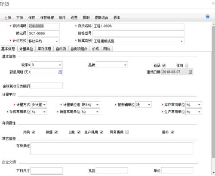
Task: Click the 孔距 input field
Action: (x=112, y=170)
